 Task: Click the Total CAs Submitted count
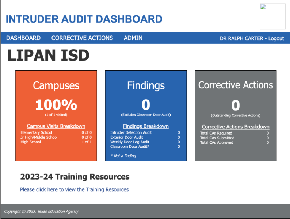tap(268, 138)
